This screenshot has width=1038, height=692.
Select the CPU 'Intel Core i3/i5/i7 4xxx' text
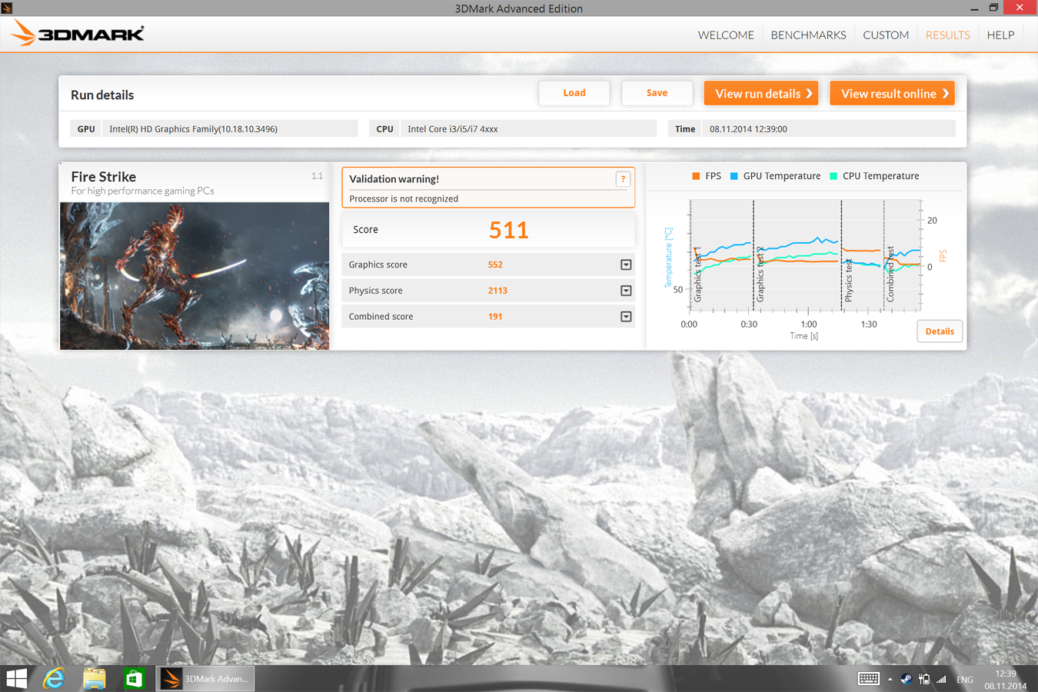coord(453,129)
